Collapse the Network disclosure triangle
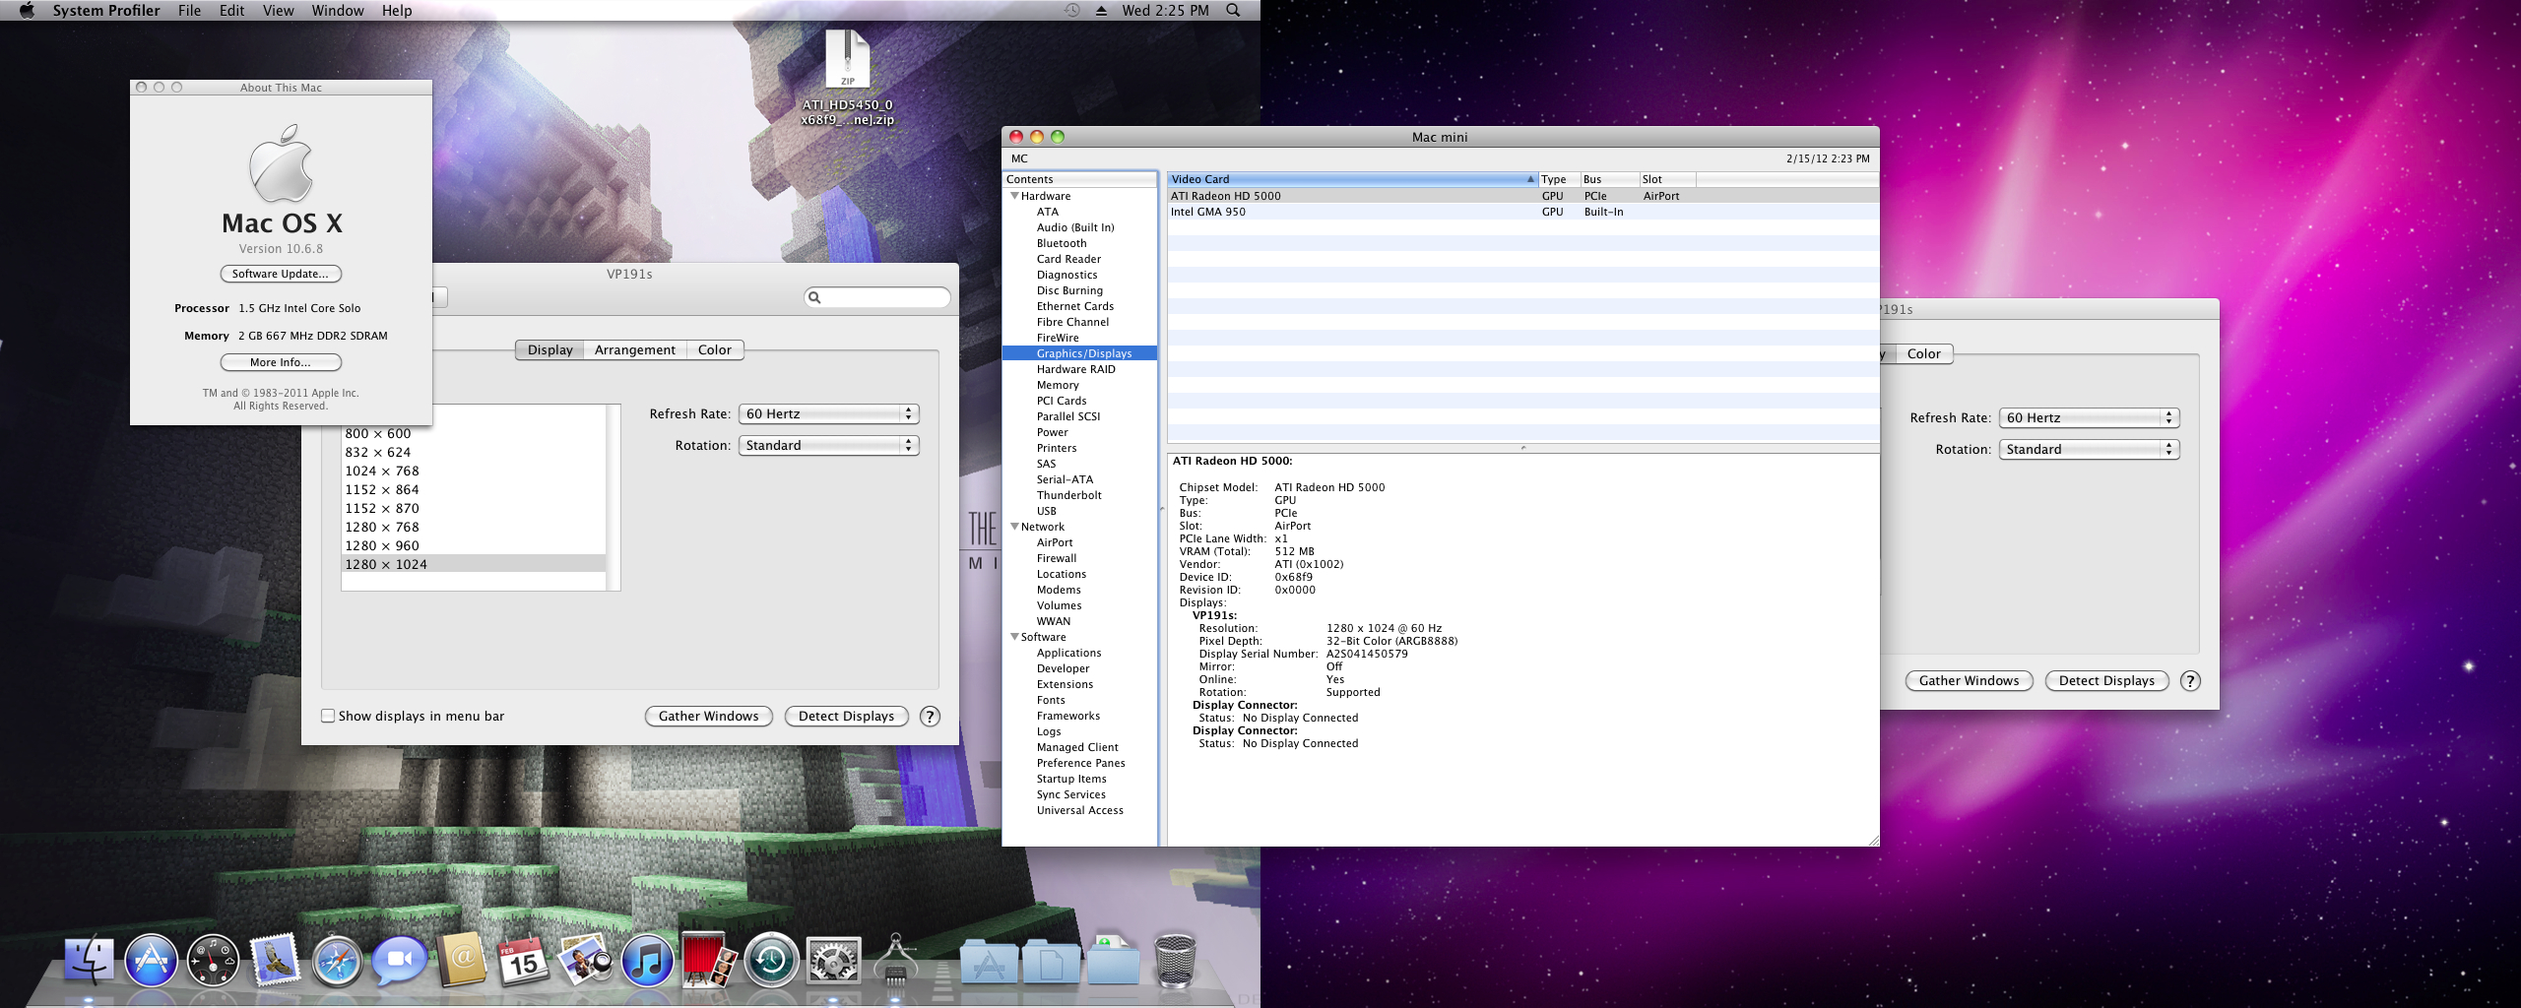The height and width of the screenshot is (1008, 2521). coord(1014,527)
